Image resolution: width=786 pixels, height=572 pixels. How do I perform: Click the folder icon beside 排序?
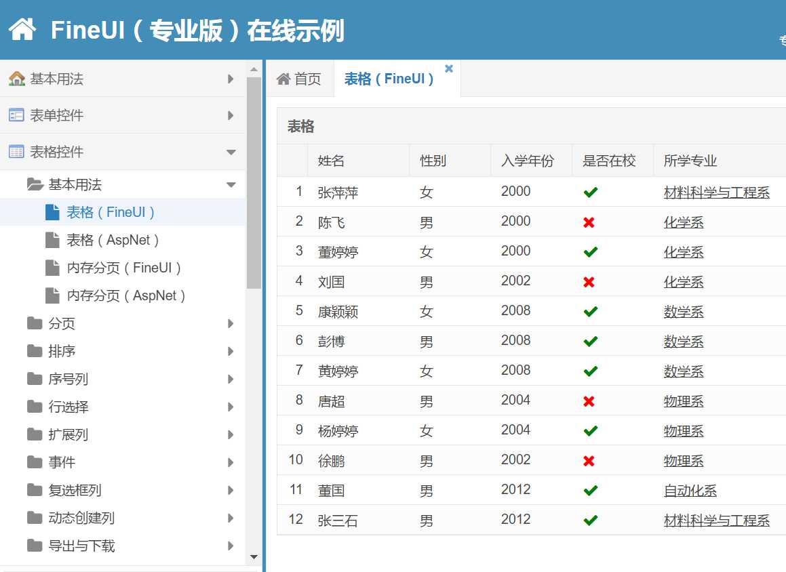pos(35,350)
